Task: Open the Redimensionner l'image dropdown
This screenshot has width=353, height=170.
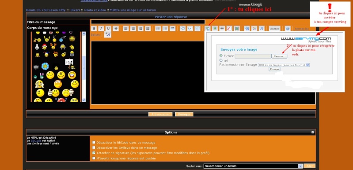Action: point(284,65)
